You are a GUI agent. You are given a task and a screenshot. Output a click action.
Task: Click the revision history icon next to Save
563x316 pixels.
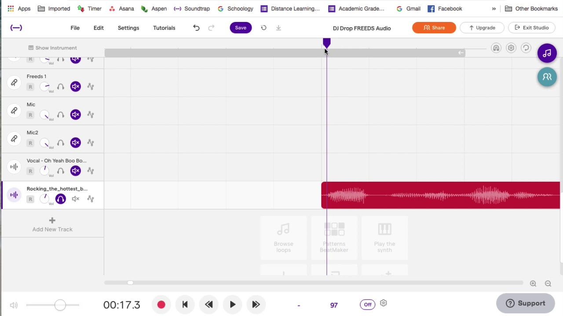click(x=263, y=28)
